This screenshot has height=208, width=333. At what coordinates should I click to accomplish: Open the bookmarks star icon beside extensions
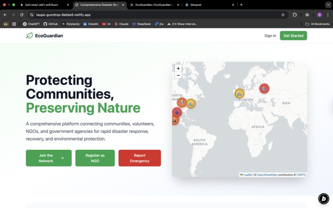[x=307, y=14]
